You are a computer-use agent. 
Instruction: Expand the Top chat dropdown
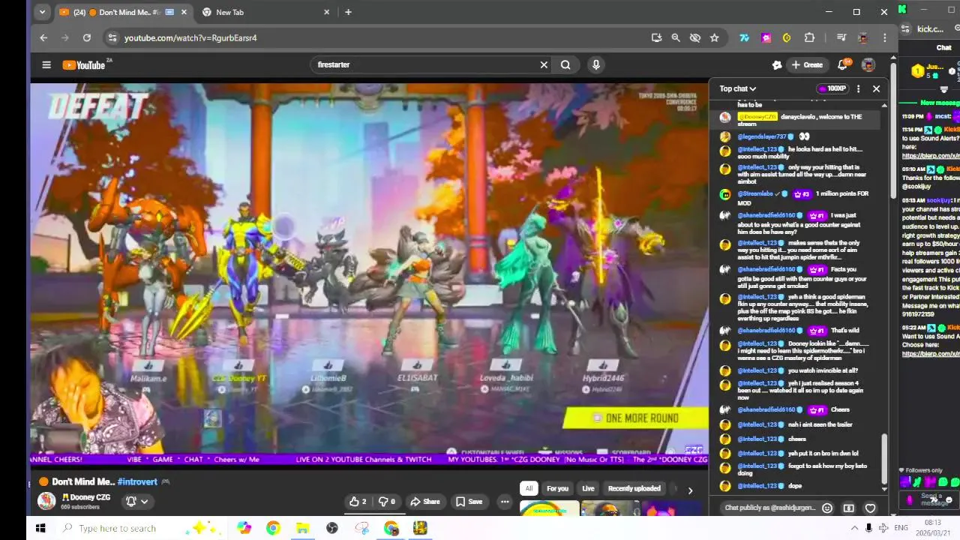tap(738, 88)
